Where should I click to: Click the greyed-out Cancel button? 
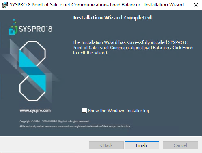pyautogui.click(x=181, y=145)
